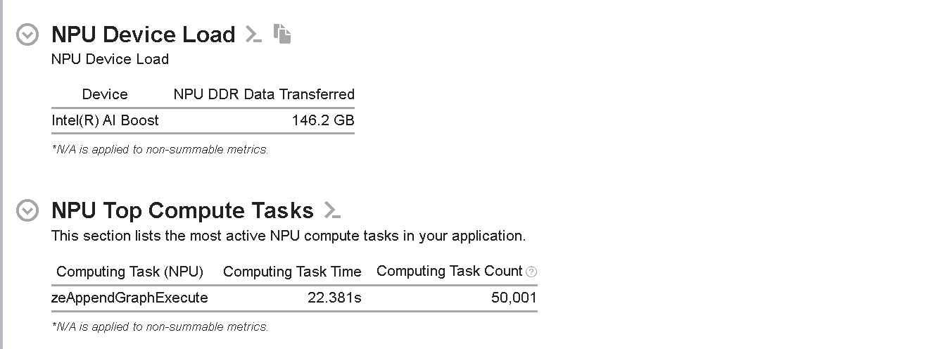Click the NPU Top Compute Tasks heading
The width and height of the screenshot is (943, 349).
[182, 210]
